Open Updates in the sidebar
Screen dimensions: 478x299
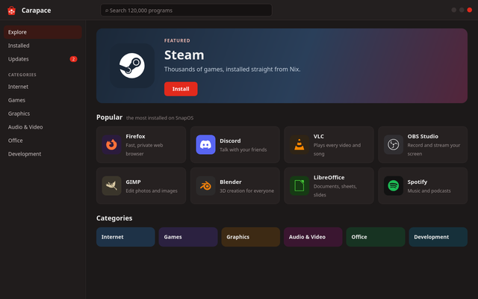[43, 59]
